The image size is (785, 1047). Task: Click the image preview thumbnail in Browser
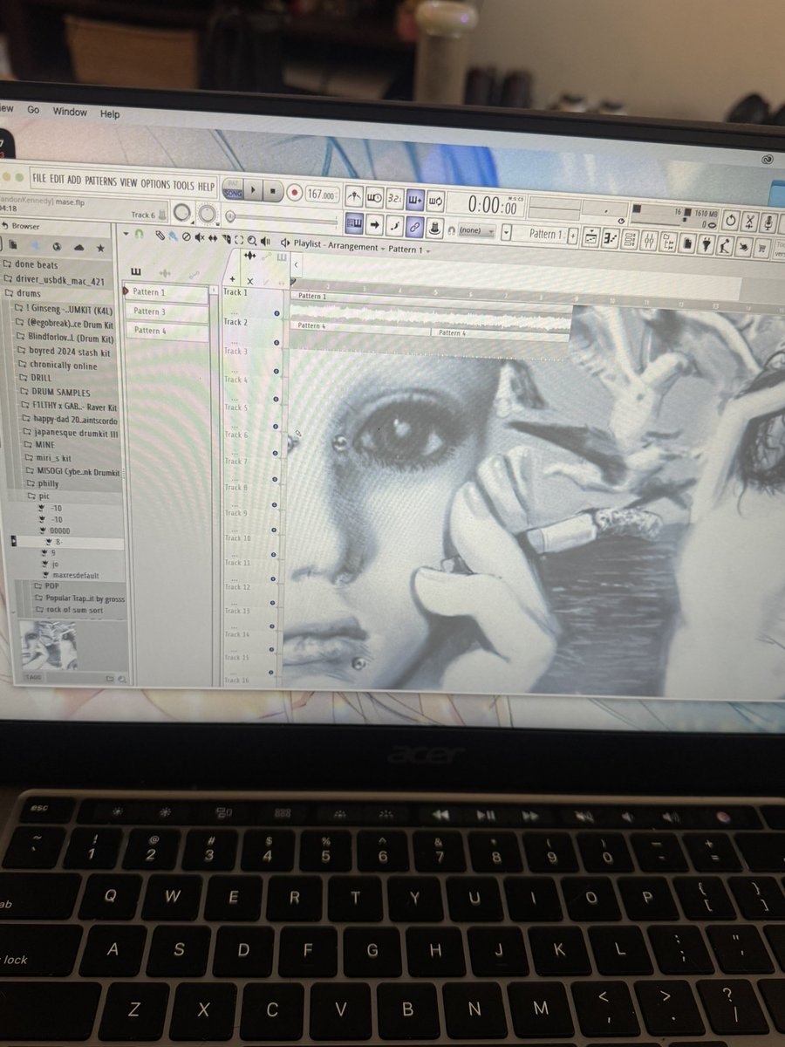[x=48, y=645]
